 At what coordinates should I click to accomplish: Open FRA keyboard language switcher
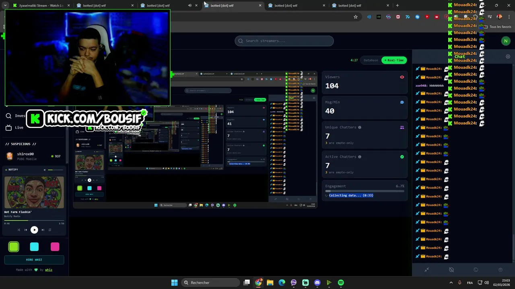pyautogui.click(x=470, y=283)
